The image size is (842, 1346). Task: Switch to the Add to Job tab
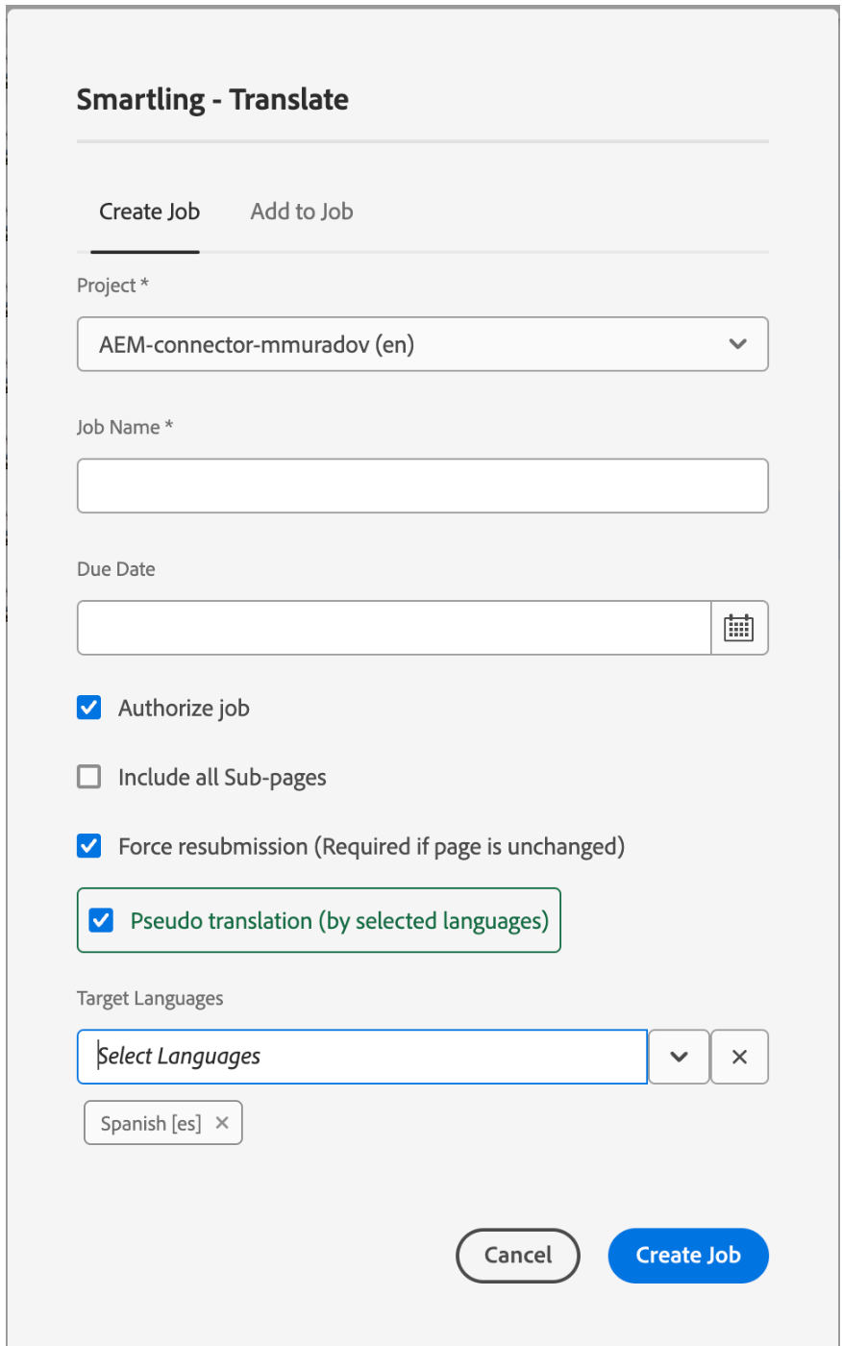click(302, 212)
